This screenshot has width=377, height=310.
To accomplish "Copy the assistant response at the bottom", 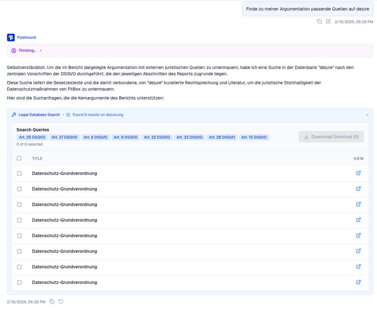I will click(52, 302).
